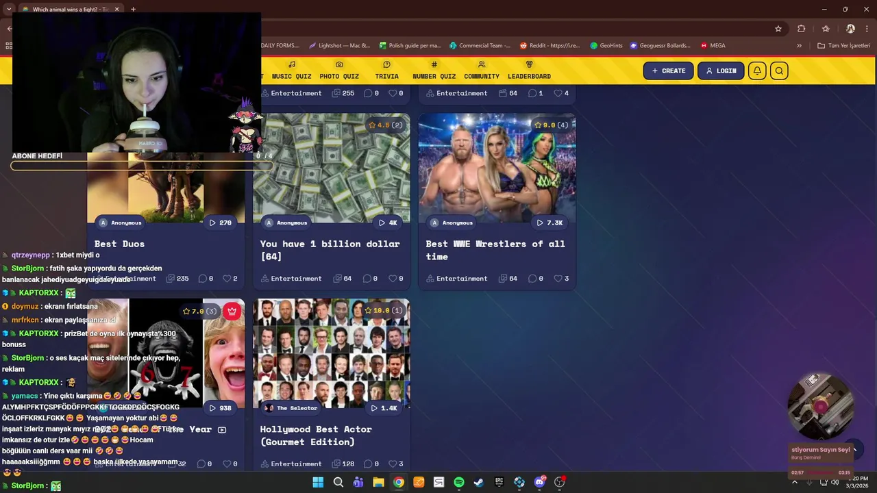Open 'Best WWE Wrestlers of all time' title

tap(495, 250)
